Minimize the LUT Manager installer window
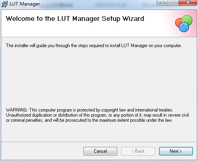This screenshot has height=161, width=198. pyautogui.click(x=163, y=3)
